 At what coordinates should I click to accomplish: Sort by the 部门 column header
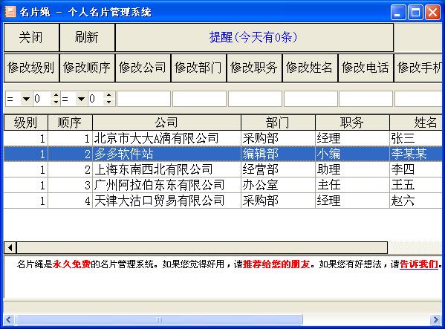coord(278,123)
